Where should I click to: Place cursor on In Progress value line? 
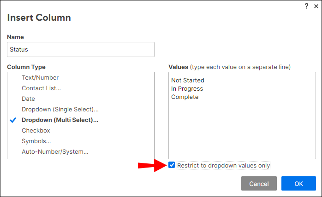pos(187,89)
